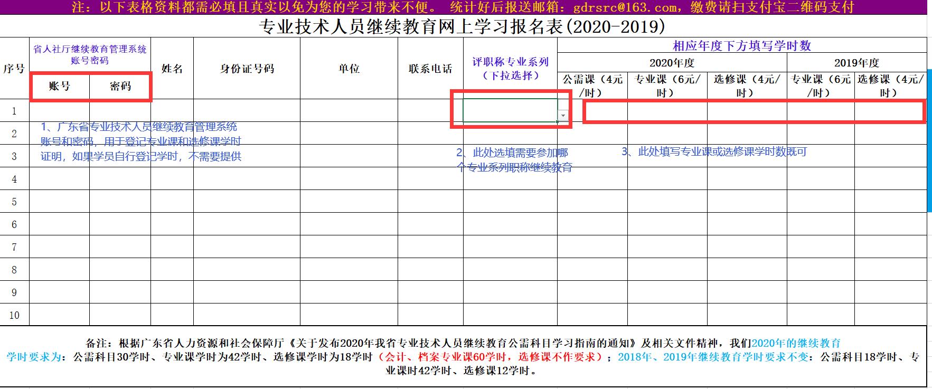932x389 pixels.
Task: Select the 2020年度 header cell
Action: tap(672, 63)
